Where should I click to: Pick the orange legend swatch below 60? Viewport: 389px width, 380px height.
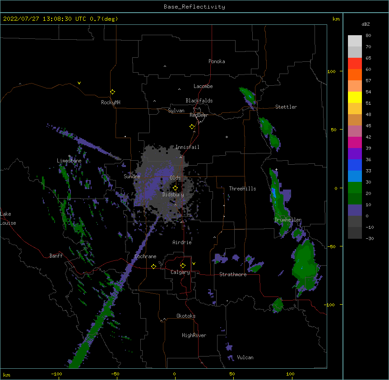coord(355,74)
